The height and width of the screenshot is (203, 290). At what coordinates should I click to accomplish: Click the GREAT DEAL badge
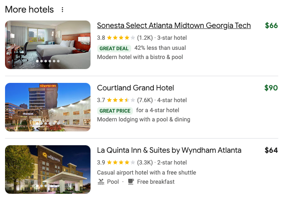pos(114,49)
